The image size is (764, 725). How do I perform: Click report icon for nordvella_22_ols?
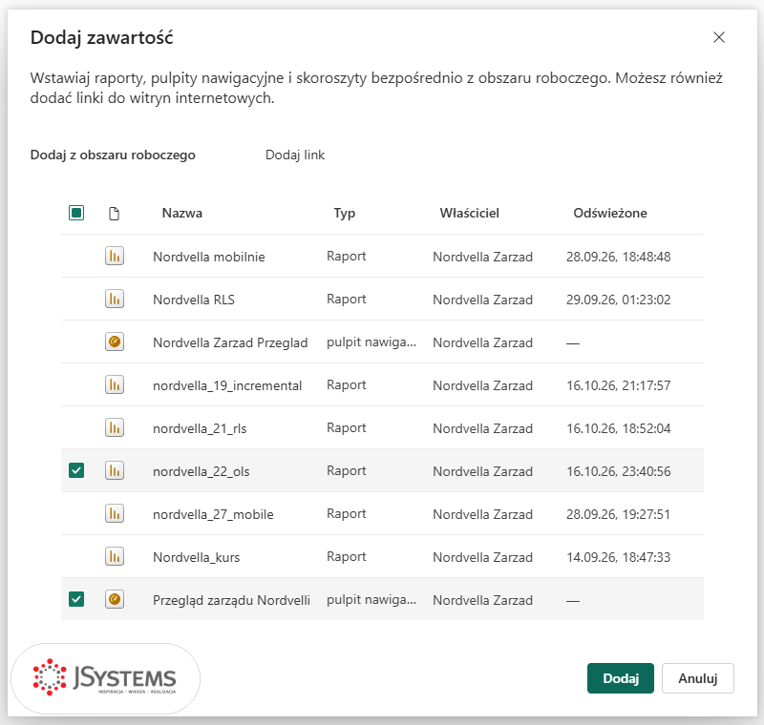[115, 470]
